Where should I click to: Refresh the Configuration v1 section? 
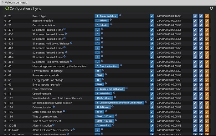coord(211,8)
